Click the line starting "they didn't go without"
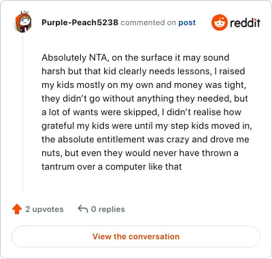272x259 pixels. coord(145,98)
